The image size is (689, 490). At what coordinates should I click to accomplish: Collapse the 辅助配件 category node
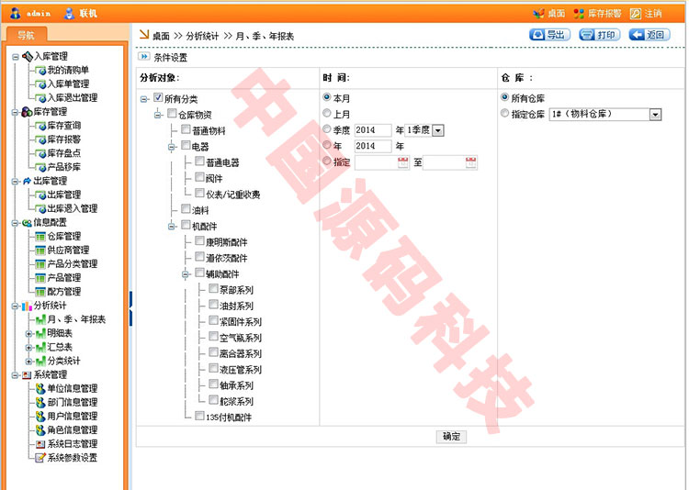[x=186, y=274]
